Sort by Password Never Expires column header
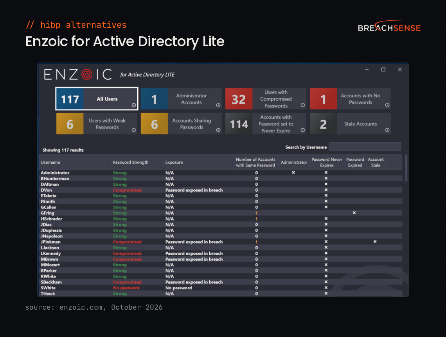 pyautogui.click(x=327, y=162)
